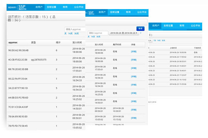
Task: Click the appmac search field in the left window
Action: point(75,29)
